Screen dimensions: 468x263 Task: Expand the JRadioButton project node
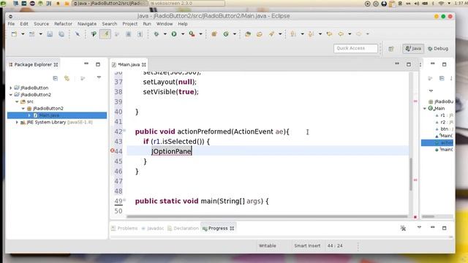pyautogui.click(x=11, y=88)
